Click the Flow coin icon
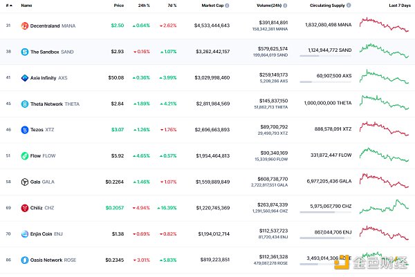 [x=25, y=156]
